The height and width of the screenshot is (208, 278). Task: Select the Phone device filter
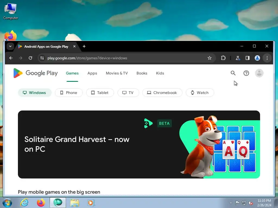point(69,93)
